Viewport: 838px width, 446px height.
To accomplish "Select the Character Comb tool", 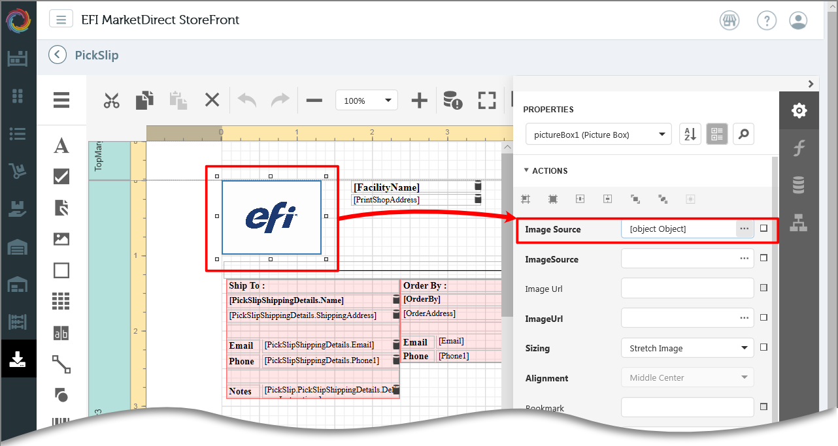I will click(x=61, y=333).
